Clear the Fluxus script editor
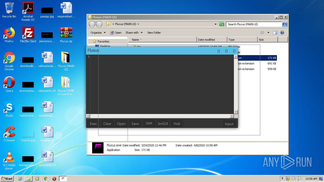324x182 pixels. tap(107, 124)
